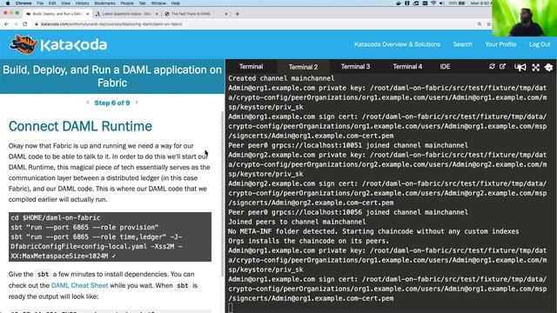
Task: Click the 'localhost:10051 joined channel' line
Action: [x=348, y=145]
